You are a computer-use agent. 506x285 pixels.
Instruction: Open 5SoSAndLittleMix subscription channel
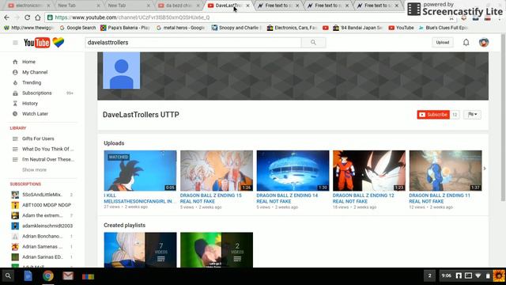point(42,195)
